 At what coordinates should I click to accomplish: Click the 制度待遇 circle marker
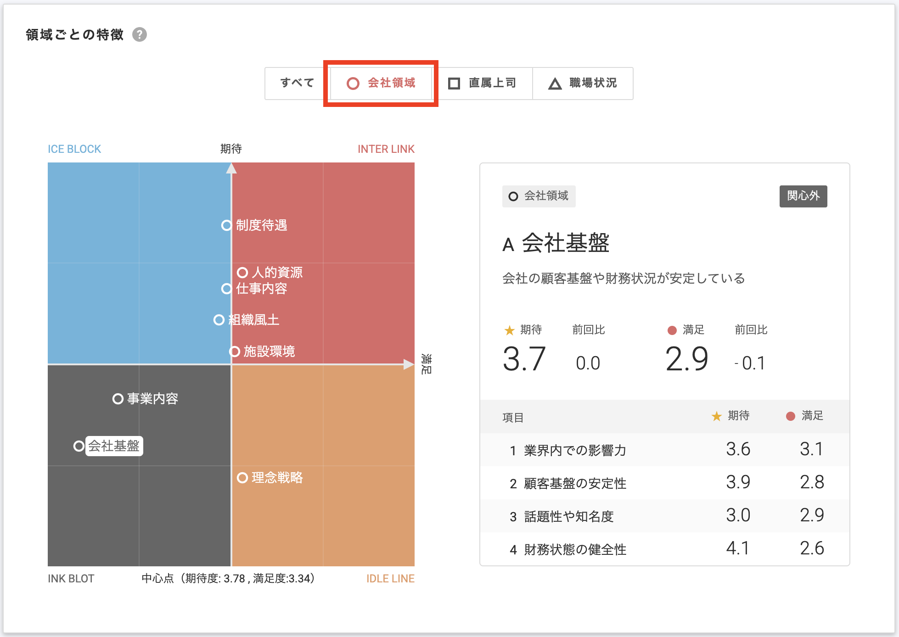(x=226, y=225)
